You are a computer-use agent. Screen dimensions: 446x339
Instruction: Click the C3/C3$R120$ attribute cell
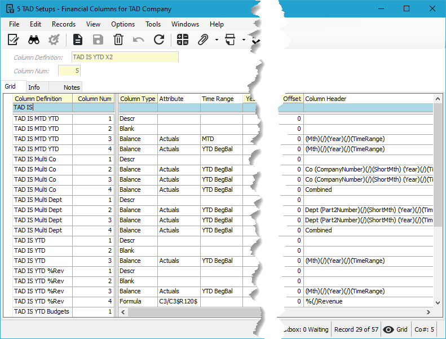click(x=179, y=301)
